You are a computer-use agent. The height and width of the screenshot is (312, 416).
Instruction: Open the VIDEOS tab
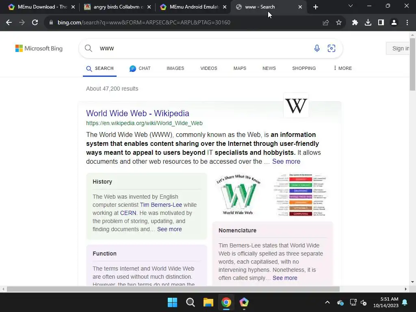coord(209,68)
